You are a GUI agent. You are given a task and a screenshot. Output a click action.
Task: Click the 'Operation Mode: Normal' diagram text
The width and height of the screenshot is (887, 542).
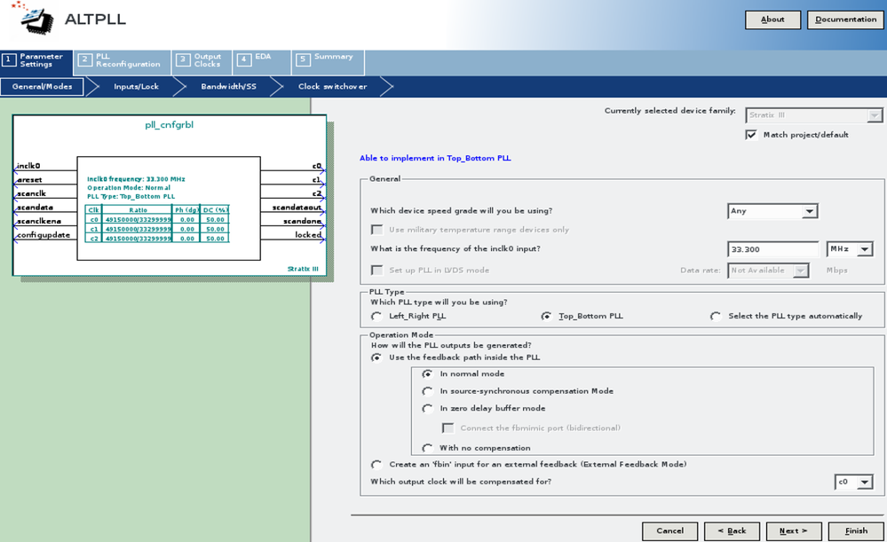[129, 188]
